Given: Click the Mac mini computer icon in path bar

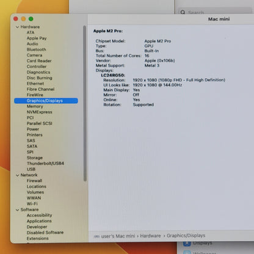Looking at the screenshot, I should click(x=96, y=236).
